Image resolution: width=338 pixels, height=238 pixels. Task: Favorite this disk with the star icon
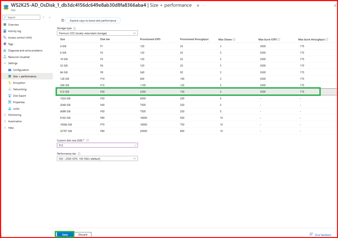point(198,6)
